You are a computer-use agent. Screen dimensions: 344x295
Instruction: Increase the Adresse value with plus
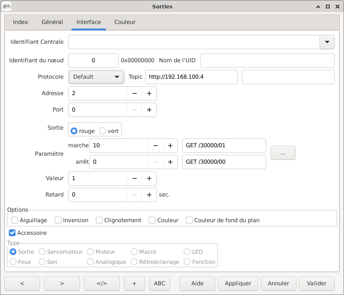pos(149,93)
